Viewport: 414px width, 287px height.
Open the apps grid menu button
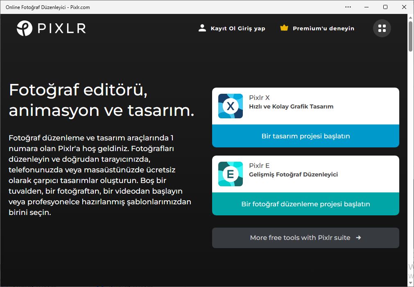382,28
